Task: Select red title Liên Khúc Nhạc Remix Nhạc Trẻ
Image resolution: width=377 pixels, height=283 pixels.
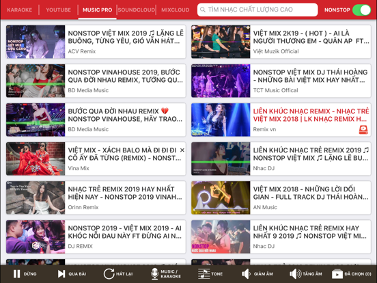Action: point(311,115)
